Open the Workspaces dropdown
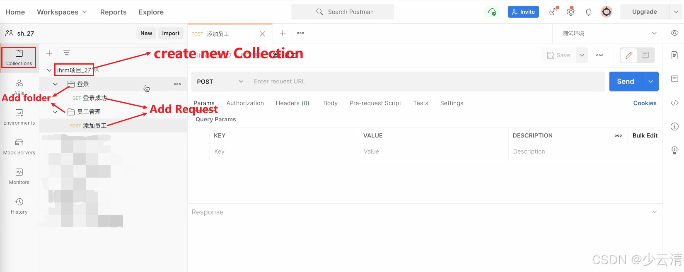The width and height of the screenshot is (684, 272). pos(62,12)
